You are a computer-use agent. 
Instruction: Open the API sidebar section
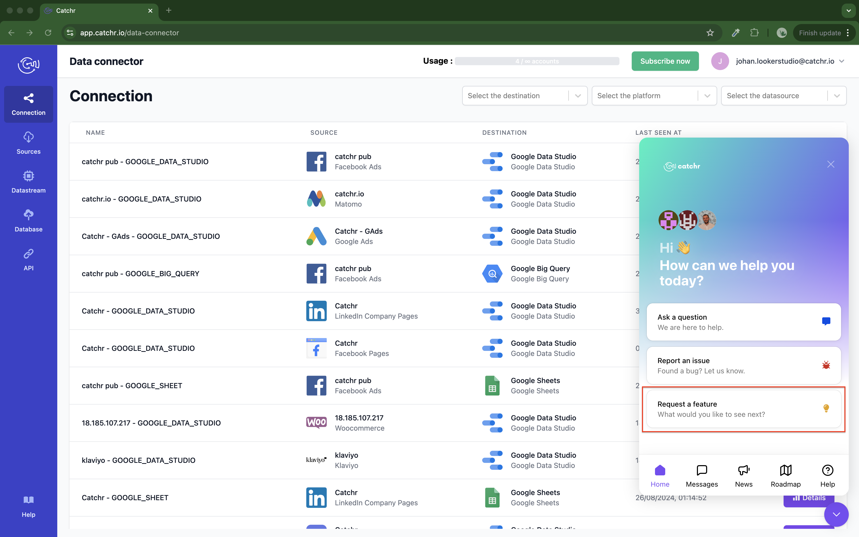(28, 260)
